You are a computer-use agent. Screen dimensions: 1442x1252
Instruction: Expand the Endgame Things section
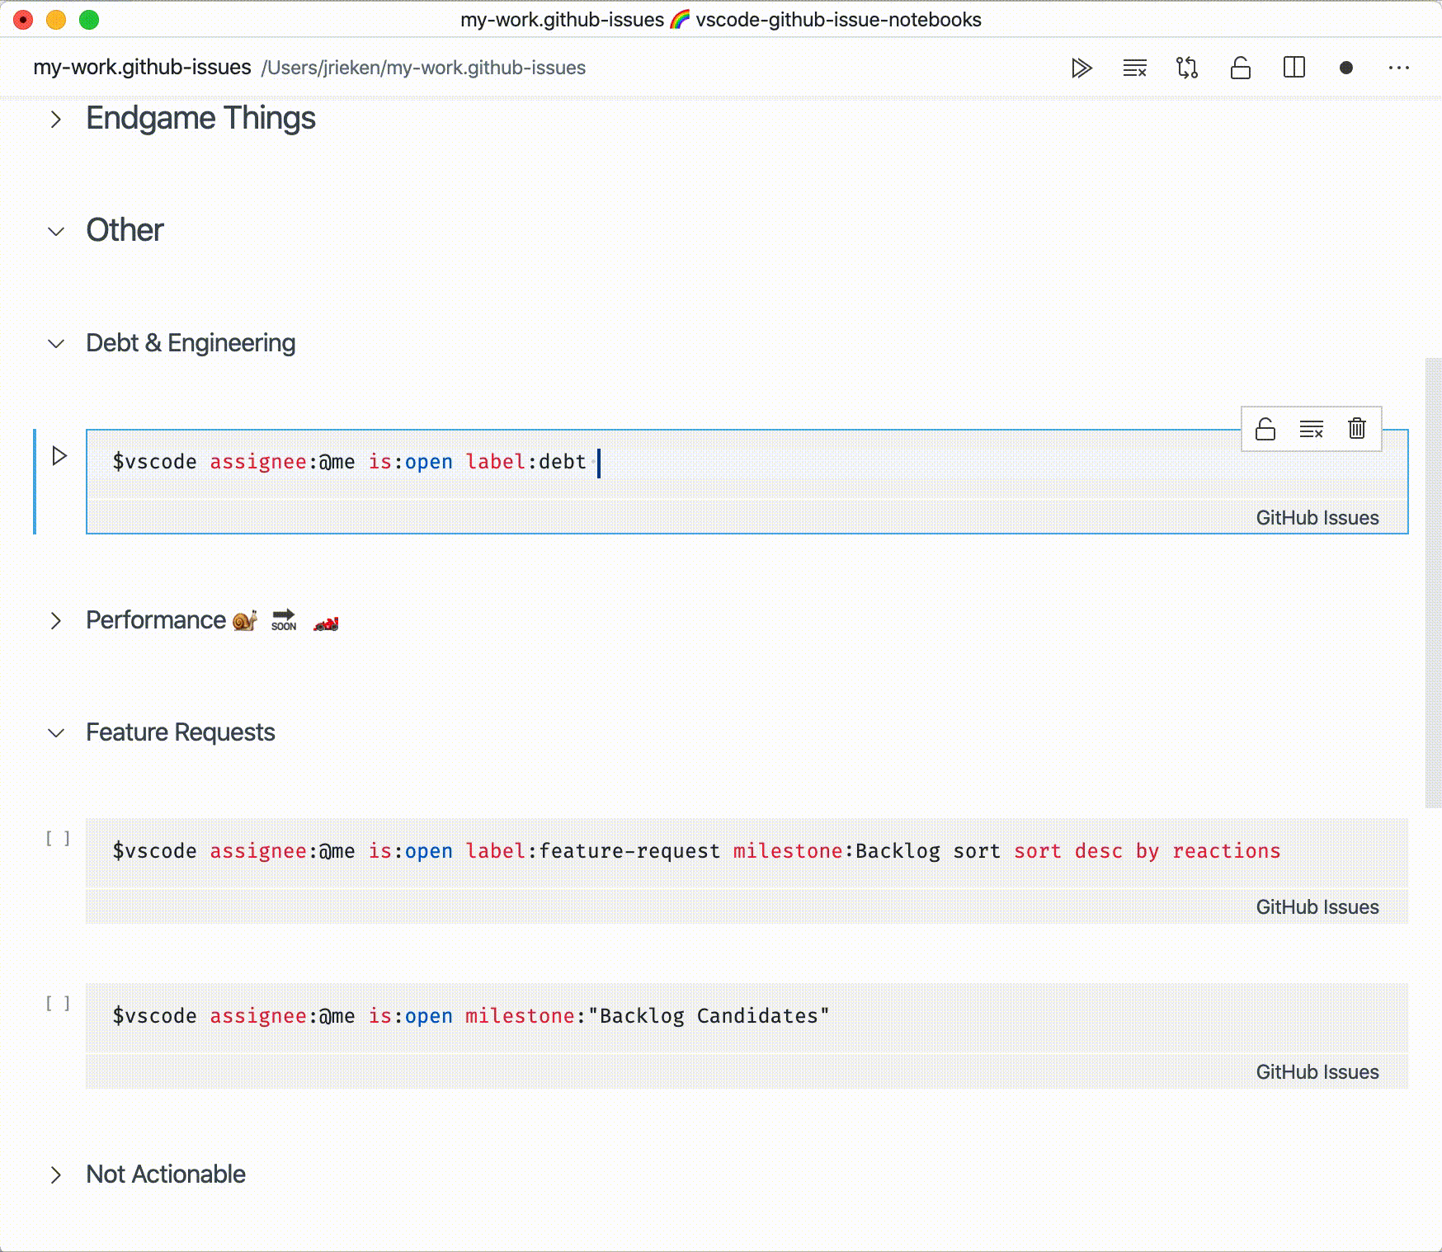[x=56, y=120]
